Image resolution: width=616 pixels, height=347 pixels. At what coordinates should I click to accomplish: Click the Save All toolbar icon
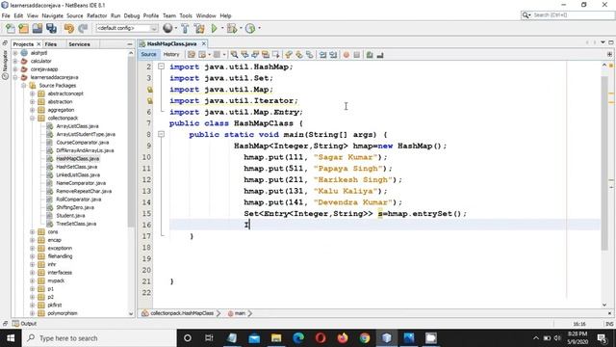[x=51, y=28]
